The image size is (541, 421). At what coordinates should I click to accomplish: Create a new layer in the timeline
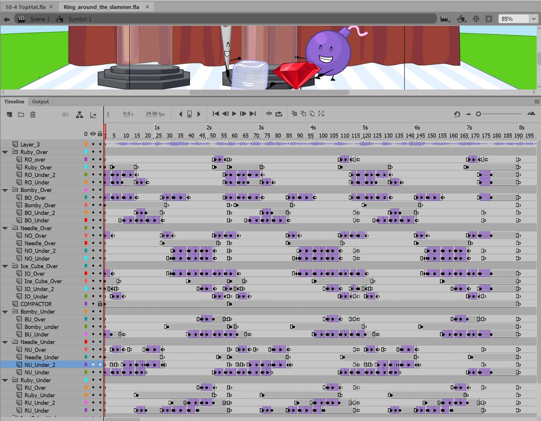[10, 115]
